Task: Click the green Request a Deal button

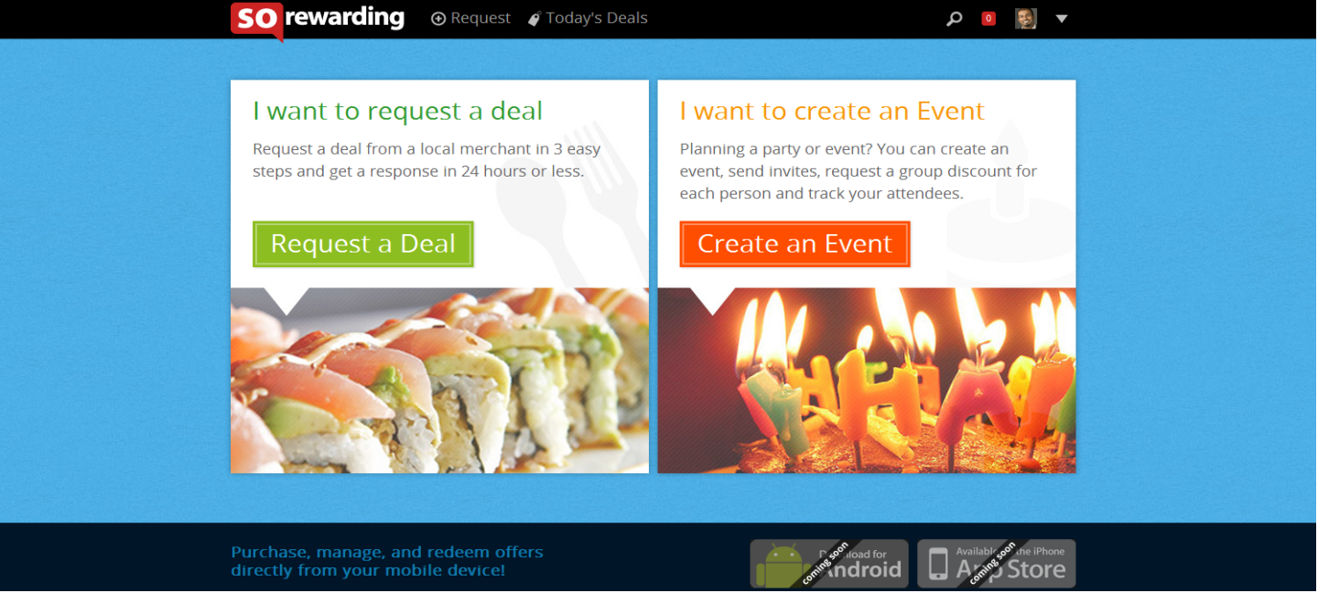Action: pos(363,244)
